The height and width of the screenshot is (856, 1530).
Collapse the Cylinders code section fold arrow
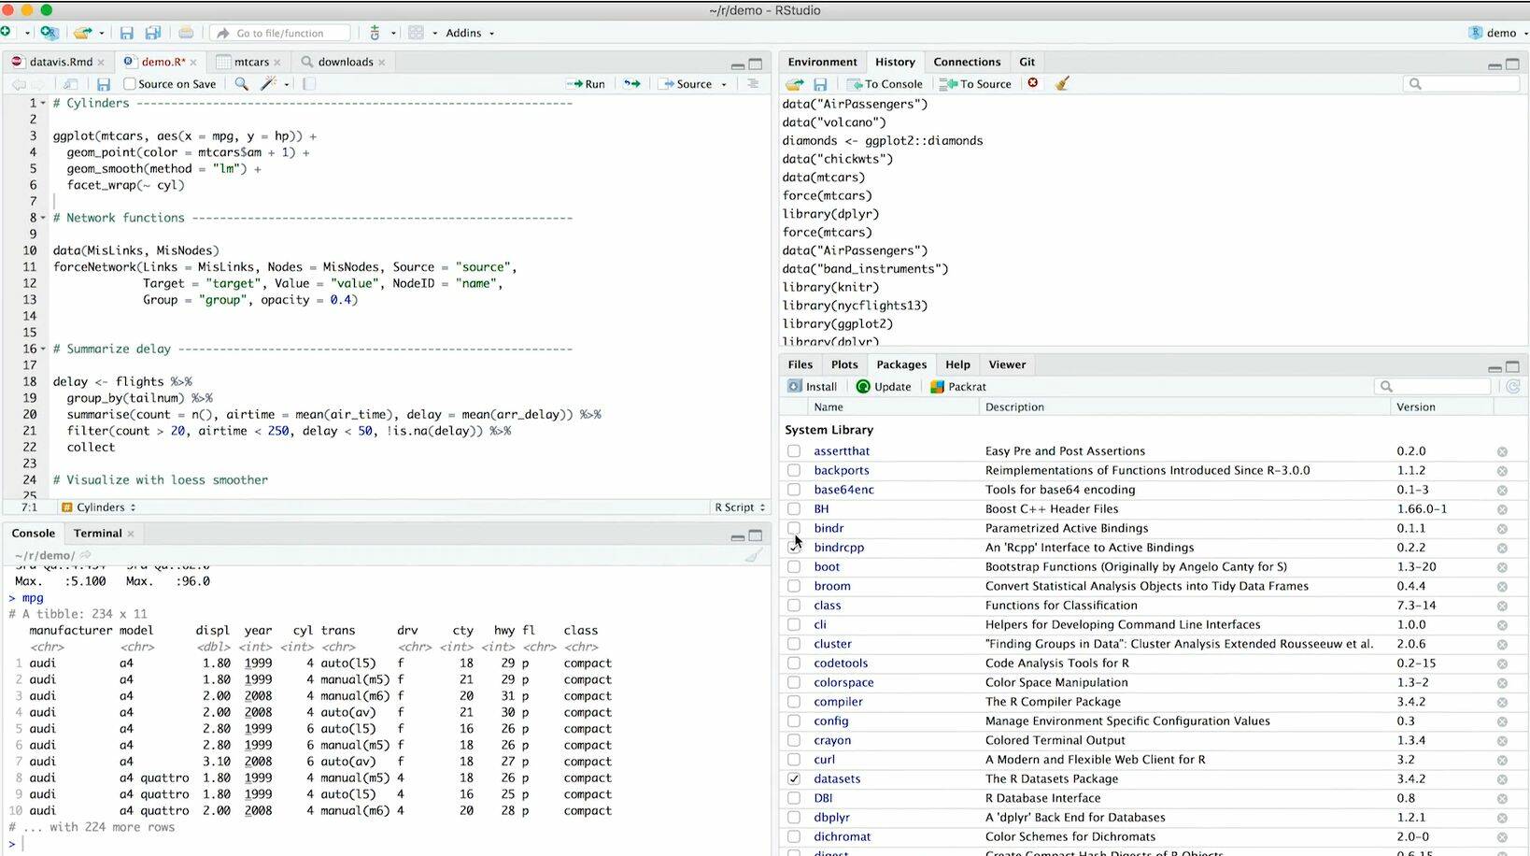click(43, 104)
